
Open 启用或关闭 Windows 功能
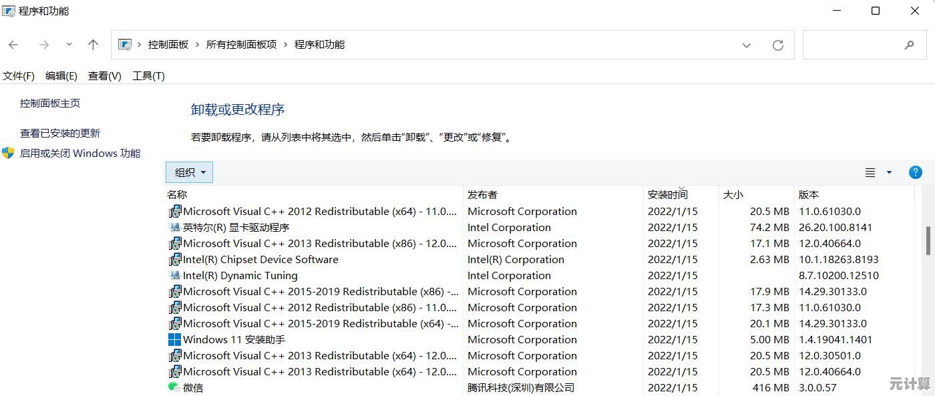80,154
